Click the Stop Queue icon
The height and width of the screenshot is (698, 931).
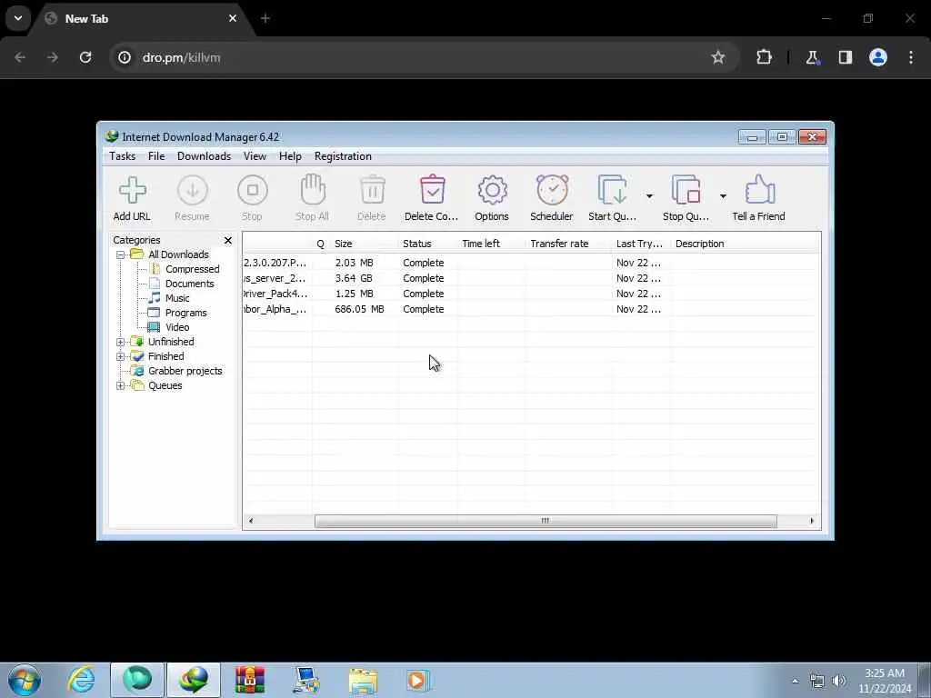pyautogui.click(x=686, y=191)
